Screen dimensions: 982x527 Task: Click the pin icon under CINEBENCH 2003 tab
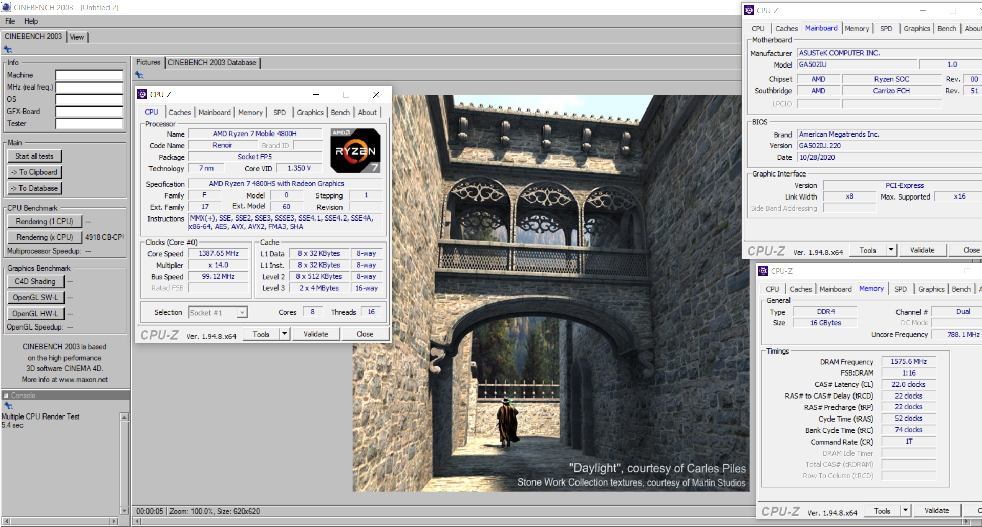pyautogui.click(x=8, y=49)
